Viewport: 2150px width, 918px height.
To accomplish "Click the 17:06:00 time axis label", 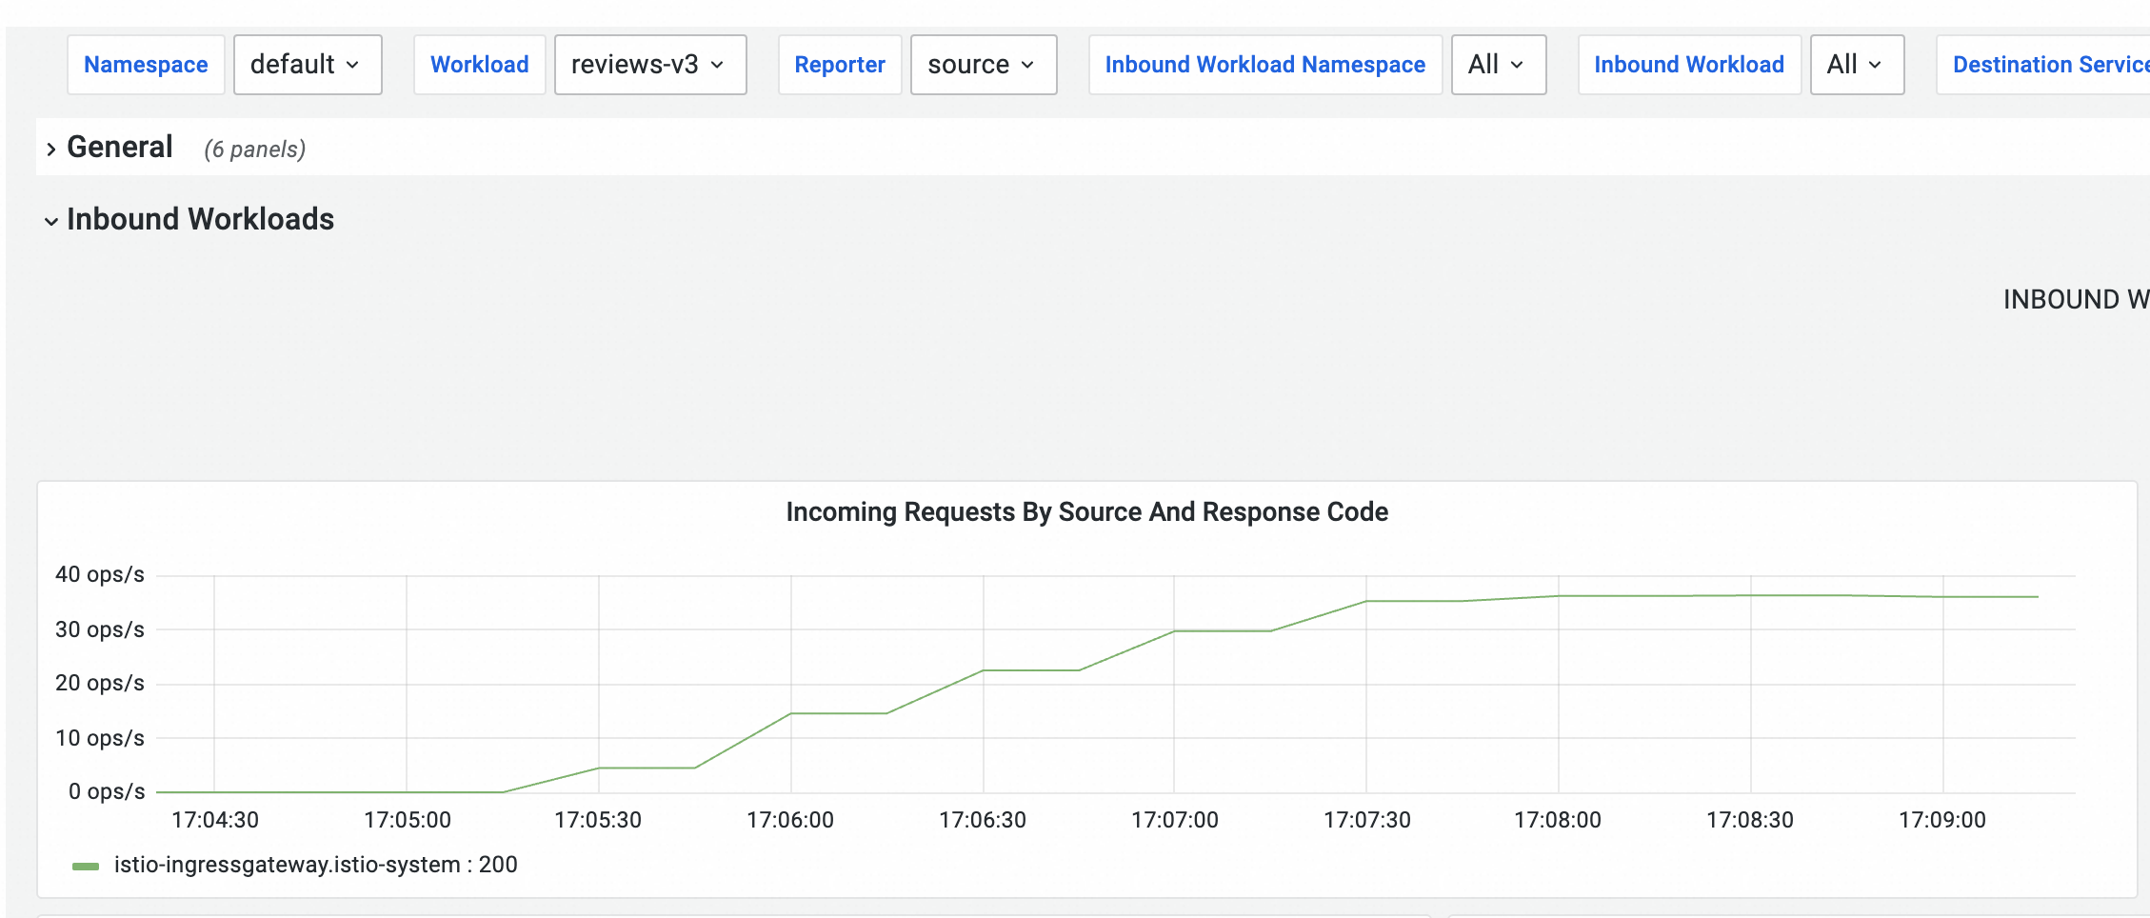I will 790,820.
